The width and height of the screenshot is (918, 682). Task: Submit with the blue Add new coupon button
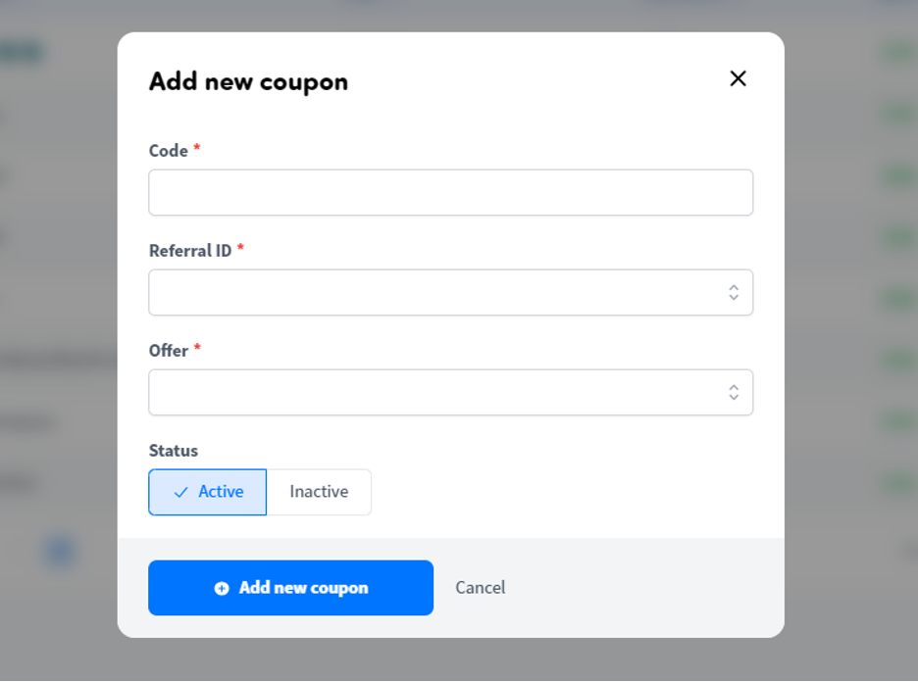coord(291,588)
